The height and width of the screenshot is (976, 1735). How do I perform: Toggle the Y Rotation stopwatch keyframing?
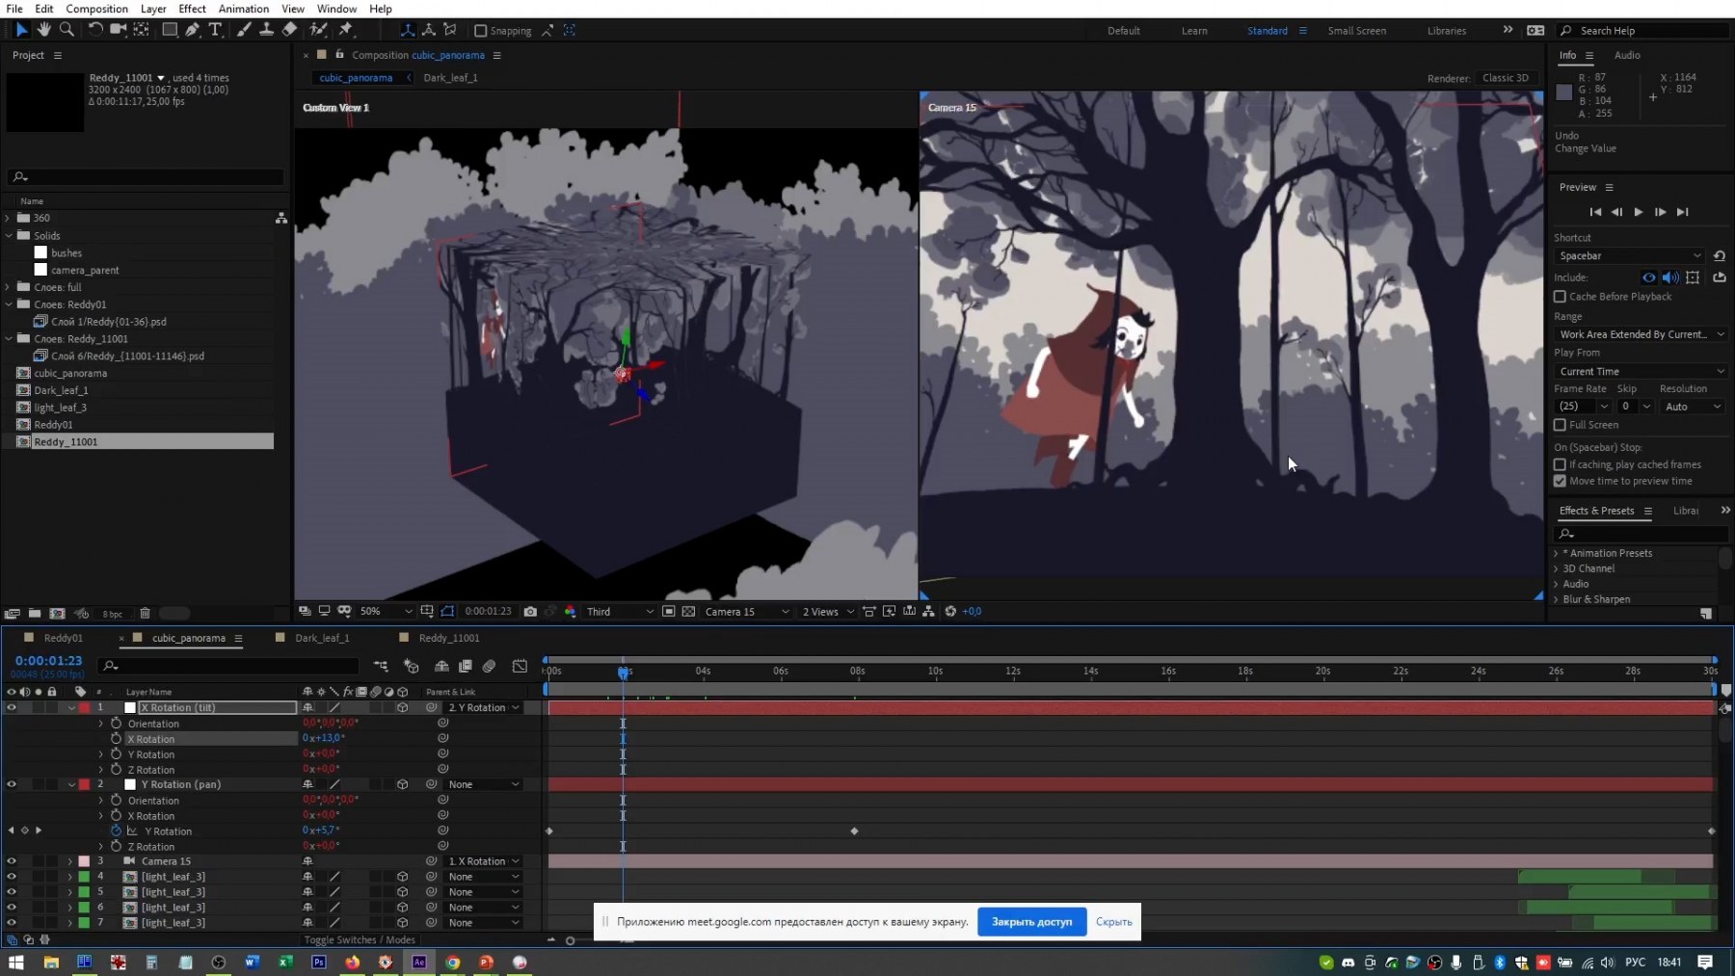(116, 831)
